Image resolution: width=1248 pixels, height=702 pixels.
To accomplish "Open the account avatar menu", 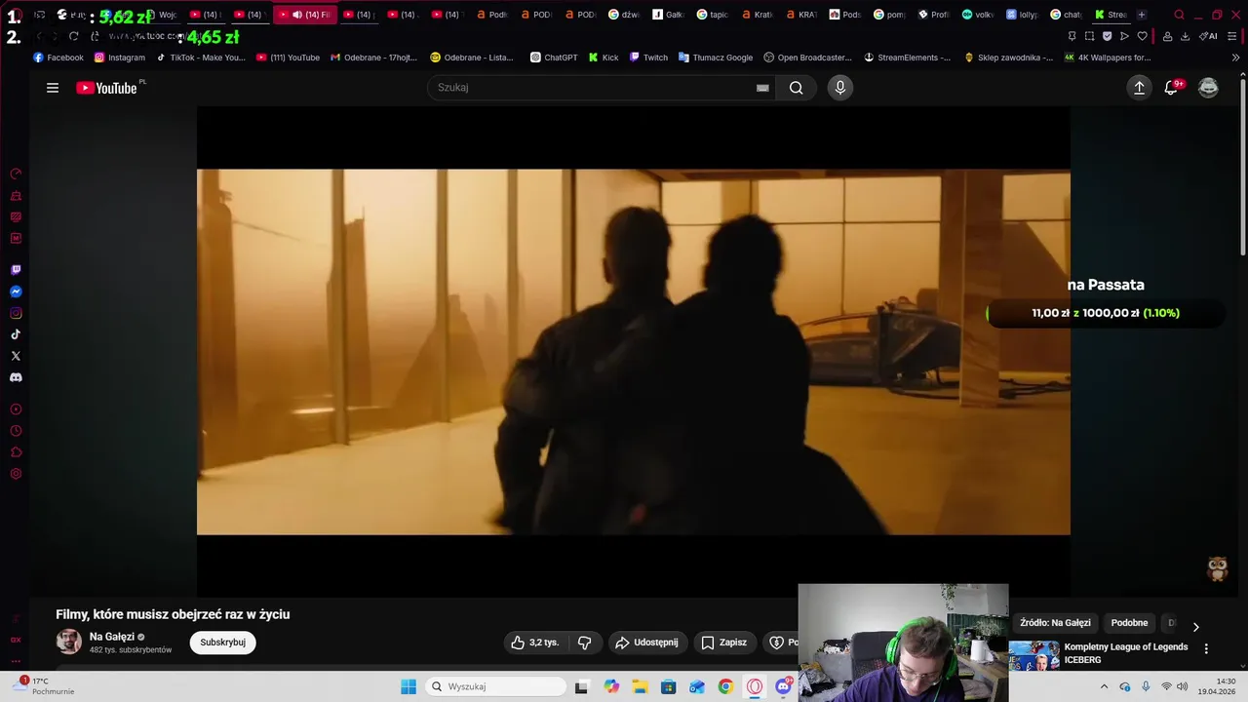I will tap(1208, 88).
